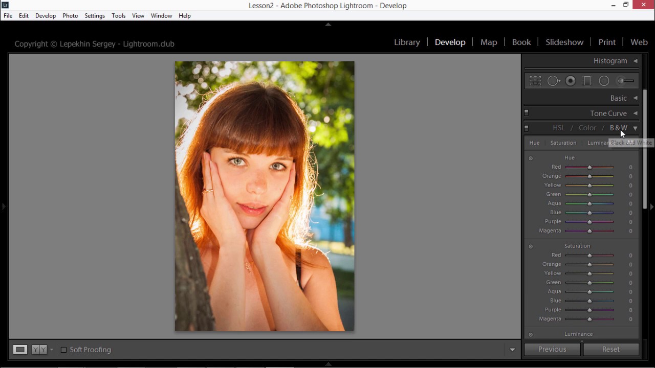Click the Saturation Magenta slider
Viewport: 655px width, 368px height.
click(x=589, y=319)
